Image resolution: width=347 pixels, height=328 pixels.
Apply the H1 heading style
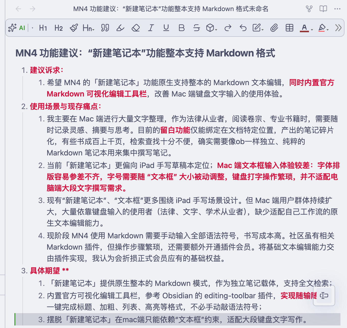[43, 28]
